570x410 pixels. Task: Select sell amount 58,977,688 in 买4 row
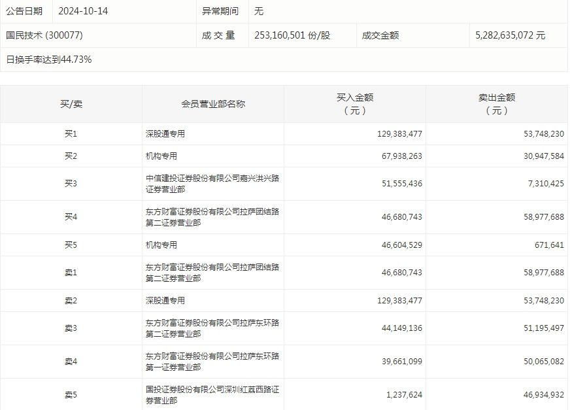[x=544, y=217]
